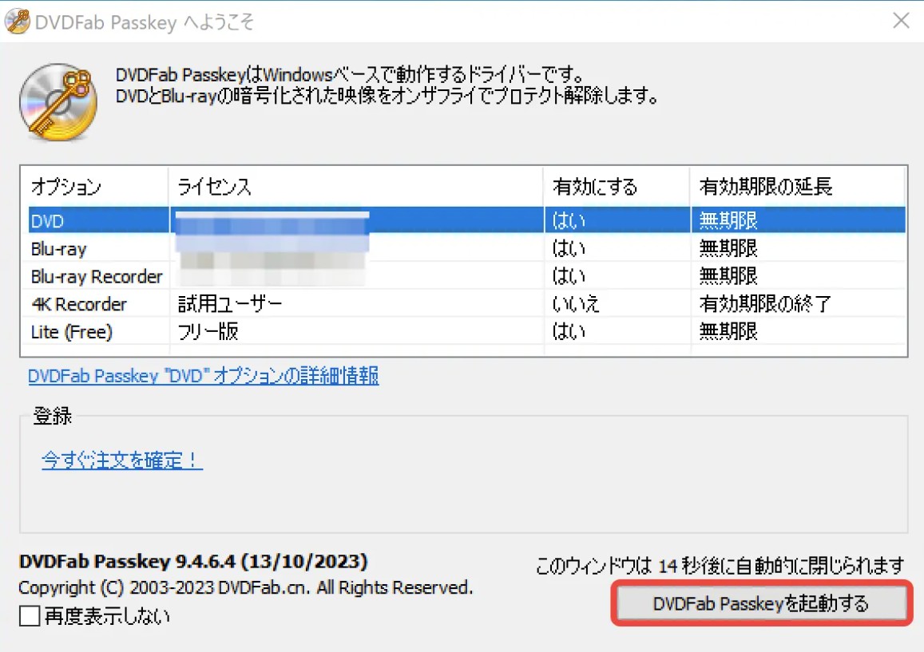Screen dimensions: 924x652
Task: Click the Copyright (C) 2003-2023 DVDFab.cn text
Action: [246, 588]
